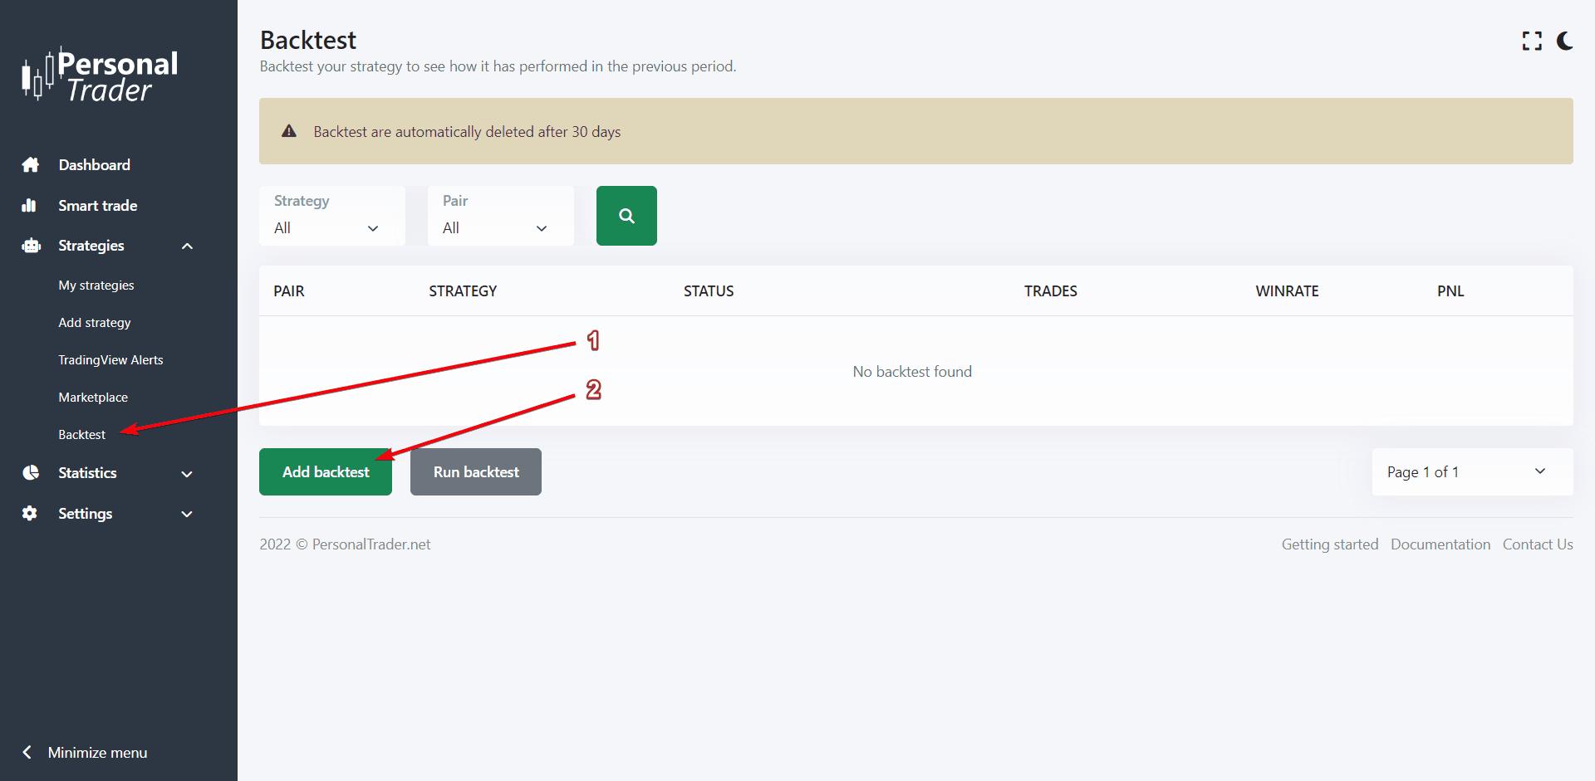Screen dimensions: 1595x781
Task: Click the Strategies robot icon
Action: click(x=31, y=246)
